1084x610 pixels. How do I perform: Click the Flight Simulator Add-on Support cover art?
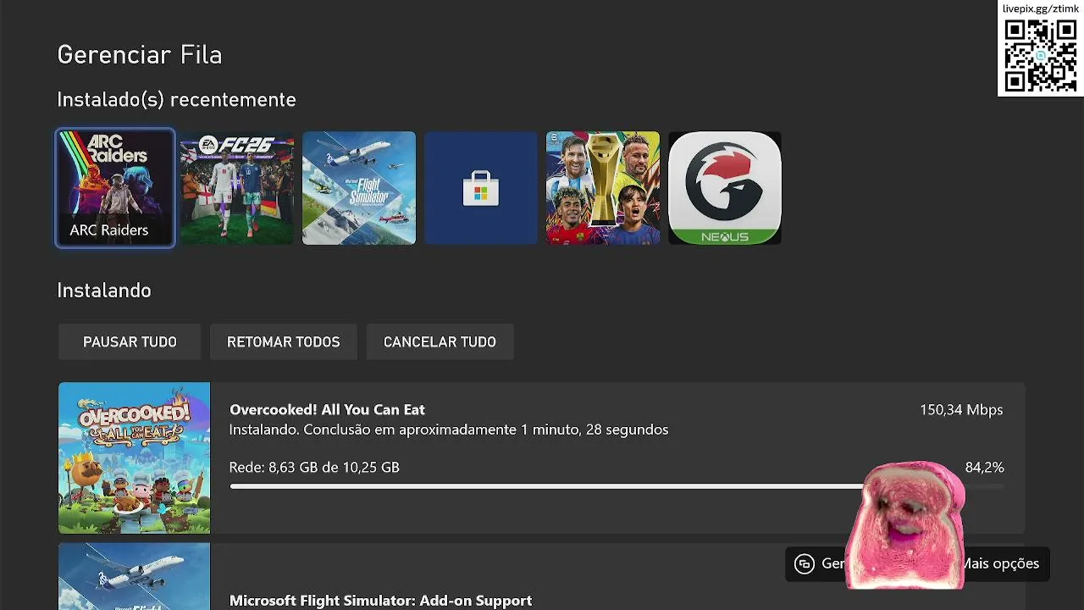[134, 577]
